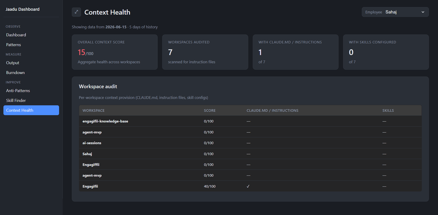This screenshot has width=438, height=215.
Task: Open Skill Finder in the sidebar
Action: (x=31, y=100)
